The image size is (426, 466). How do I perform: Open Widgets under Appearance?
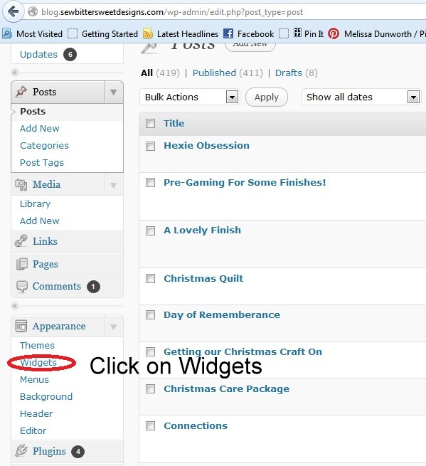tap(38, 362)
